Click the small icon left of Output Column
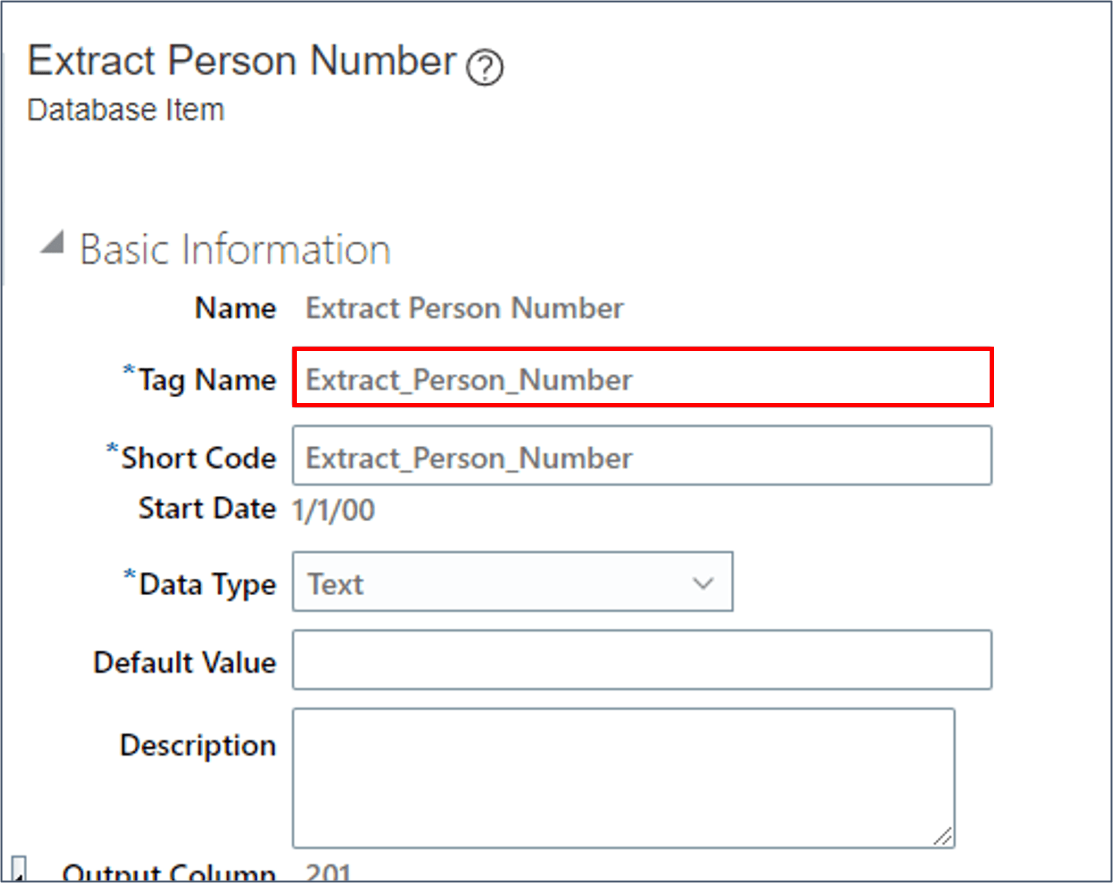The width and height of the screenshot is (1113, 883). 19,868
